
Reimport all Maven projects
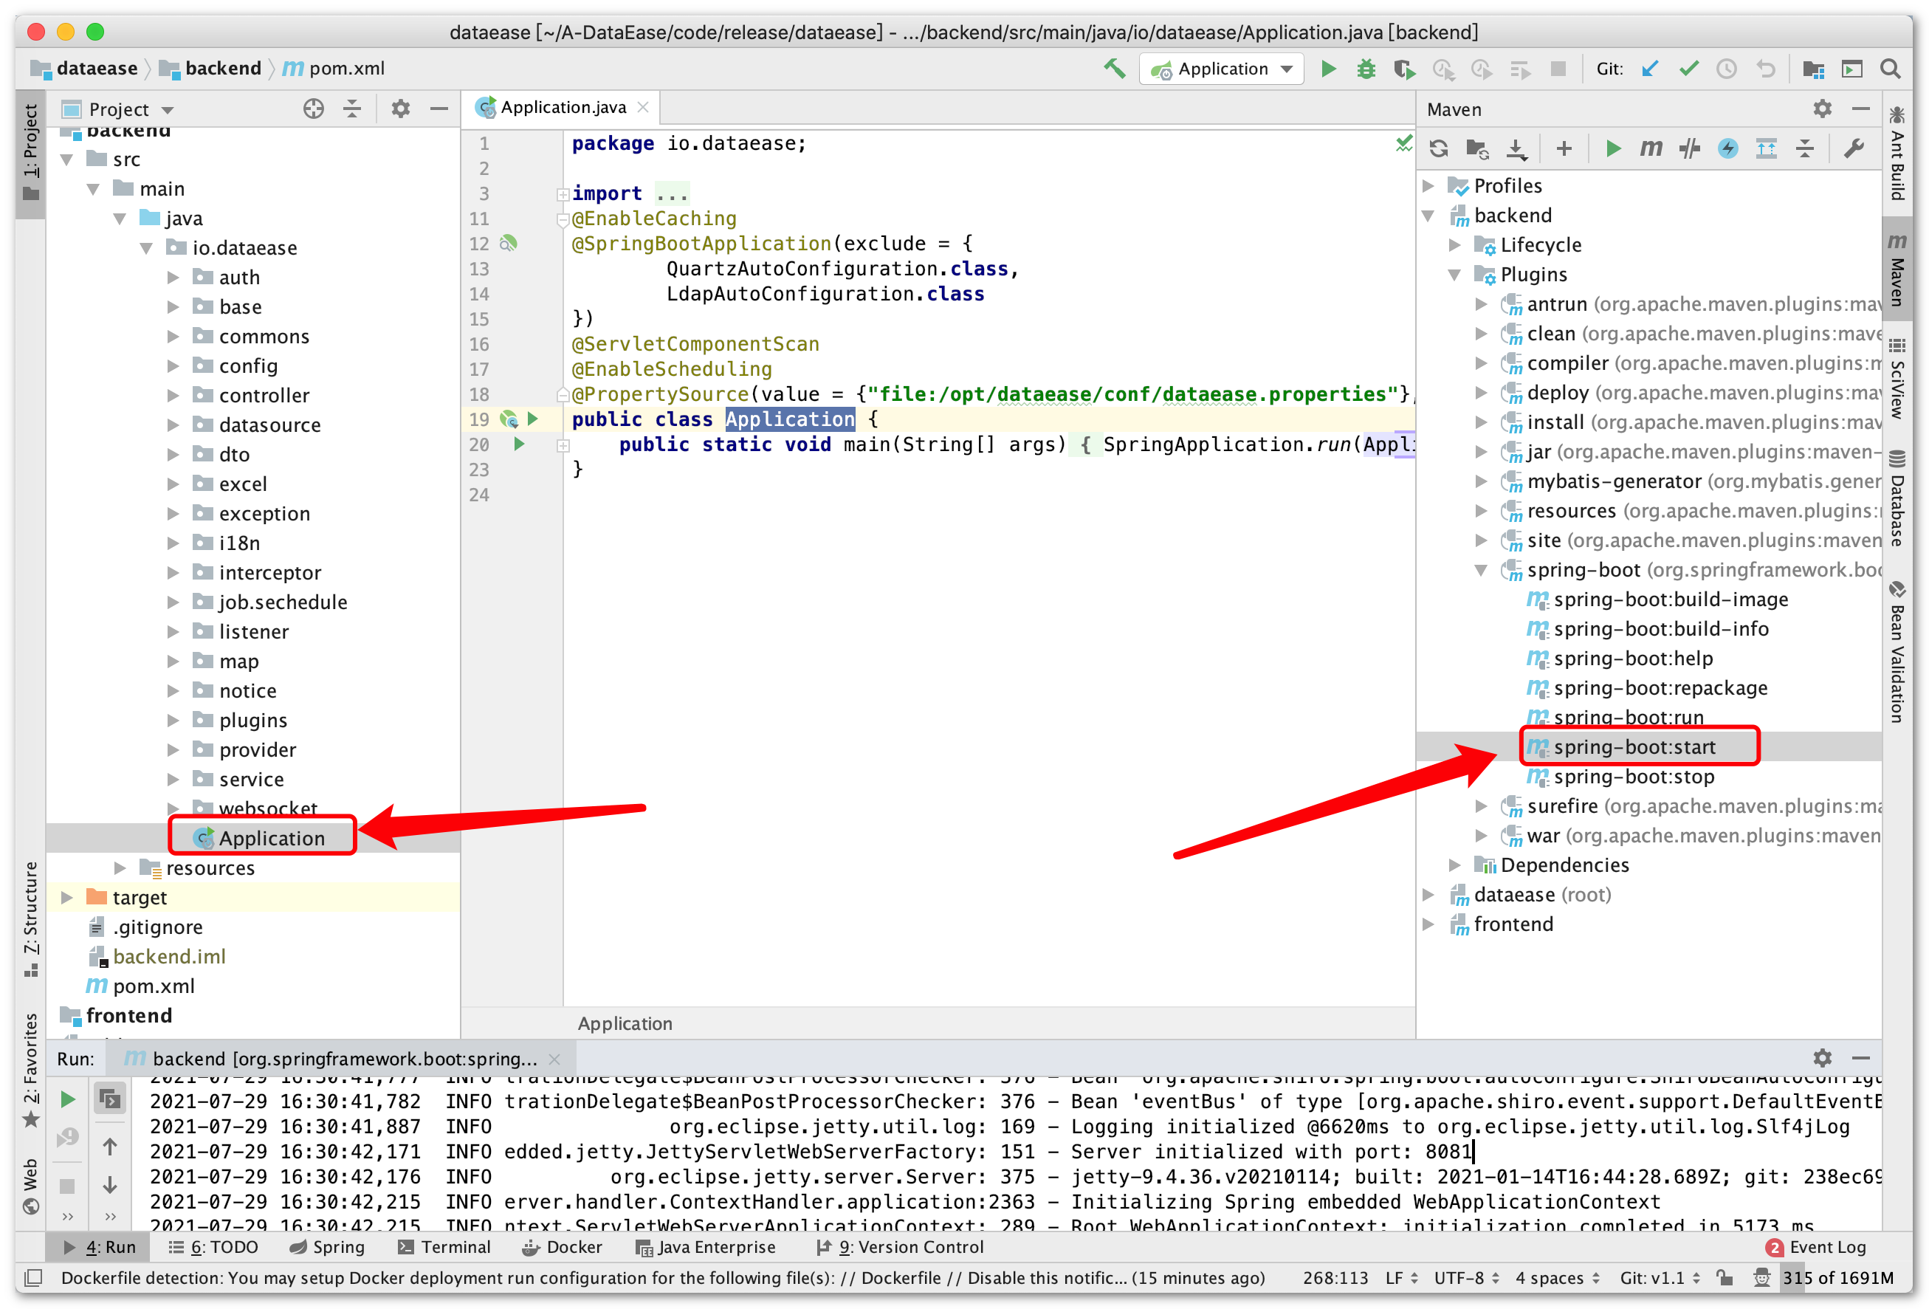1439,148
